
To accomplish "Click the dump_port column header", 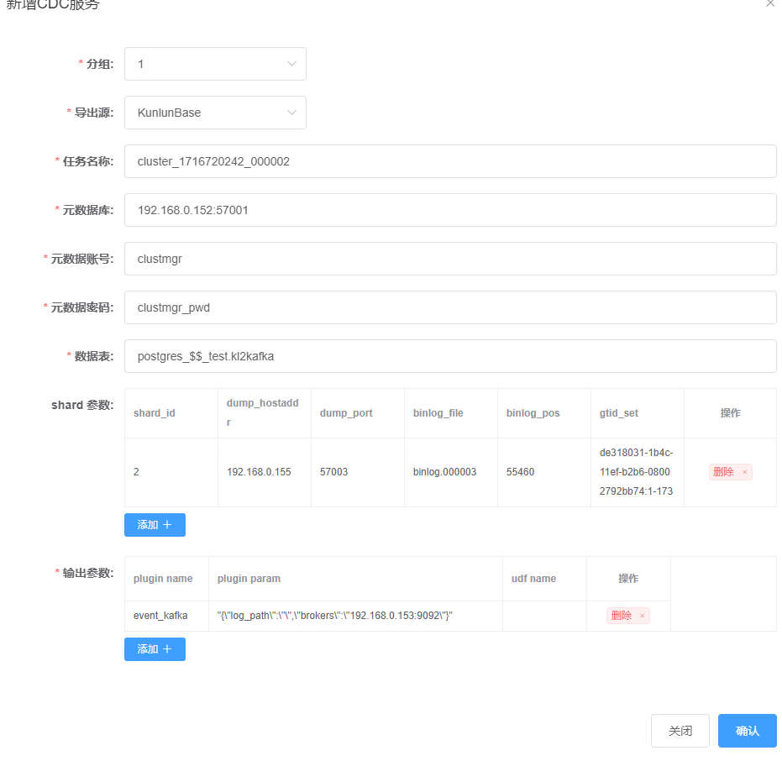I will (x=358, y=413).
